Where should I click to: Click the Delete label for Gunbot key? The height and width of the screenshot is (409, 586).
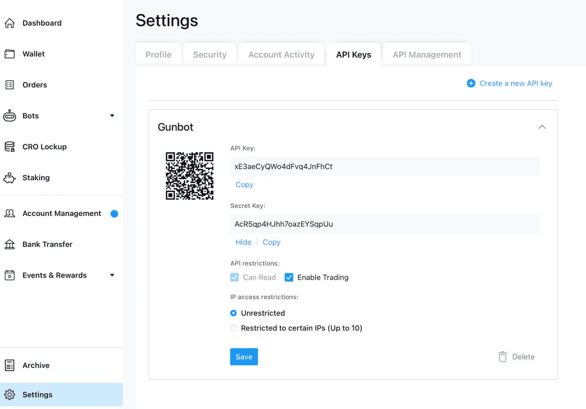[523, 357]
